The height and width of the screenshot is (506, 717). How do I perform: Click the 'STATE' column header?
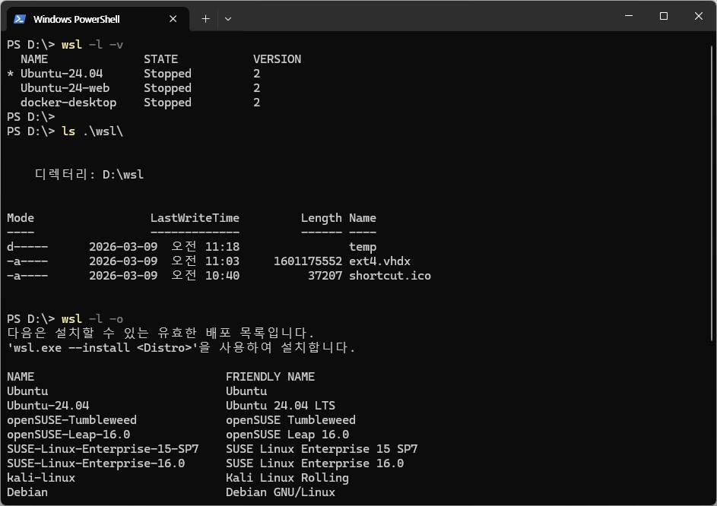coord(161,59)
